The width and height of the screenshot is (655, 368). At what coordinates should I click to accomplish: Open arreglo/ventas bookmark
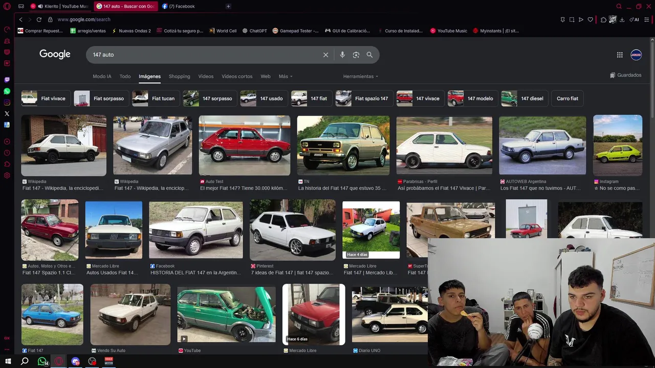pos(88,31)
